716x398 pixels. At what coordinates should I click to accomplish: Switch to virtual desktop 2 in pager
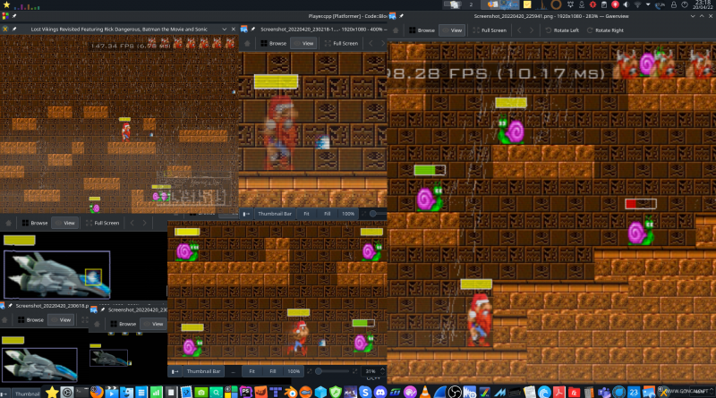(x=471, y=4)
